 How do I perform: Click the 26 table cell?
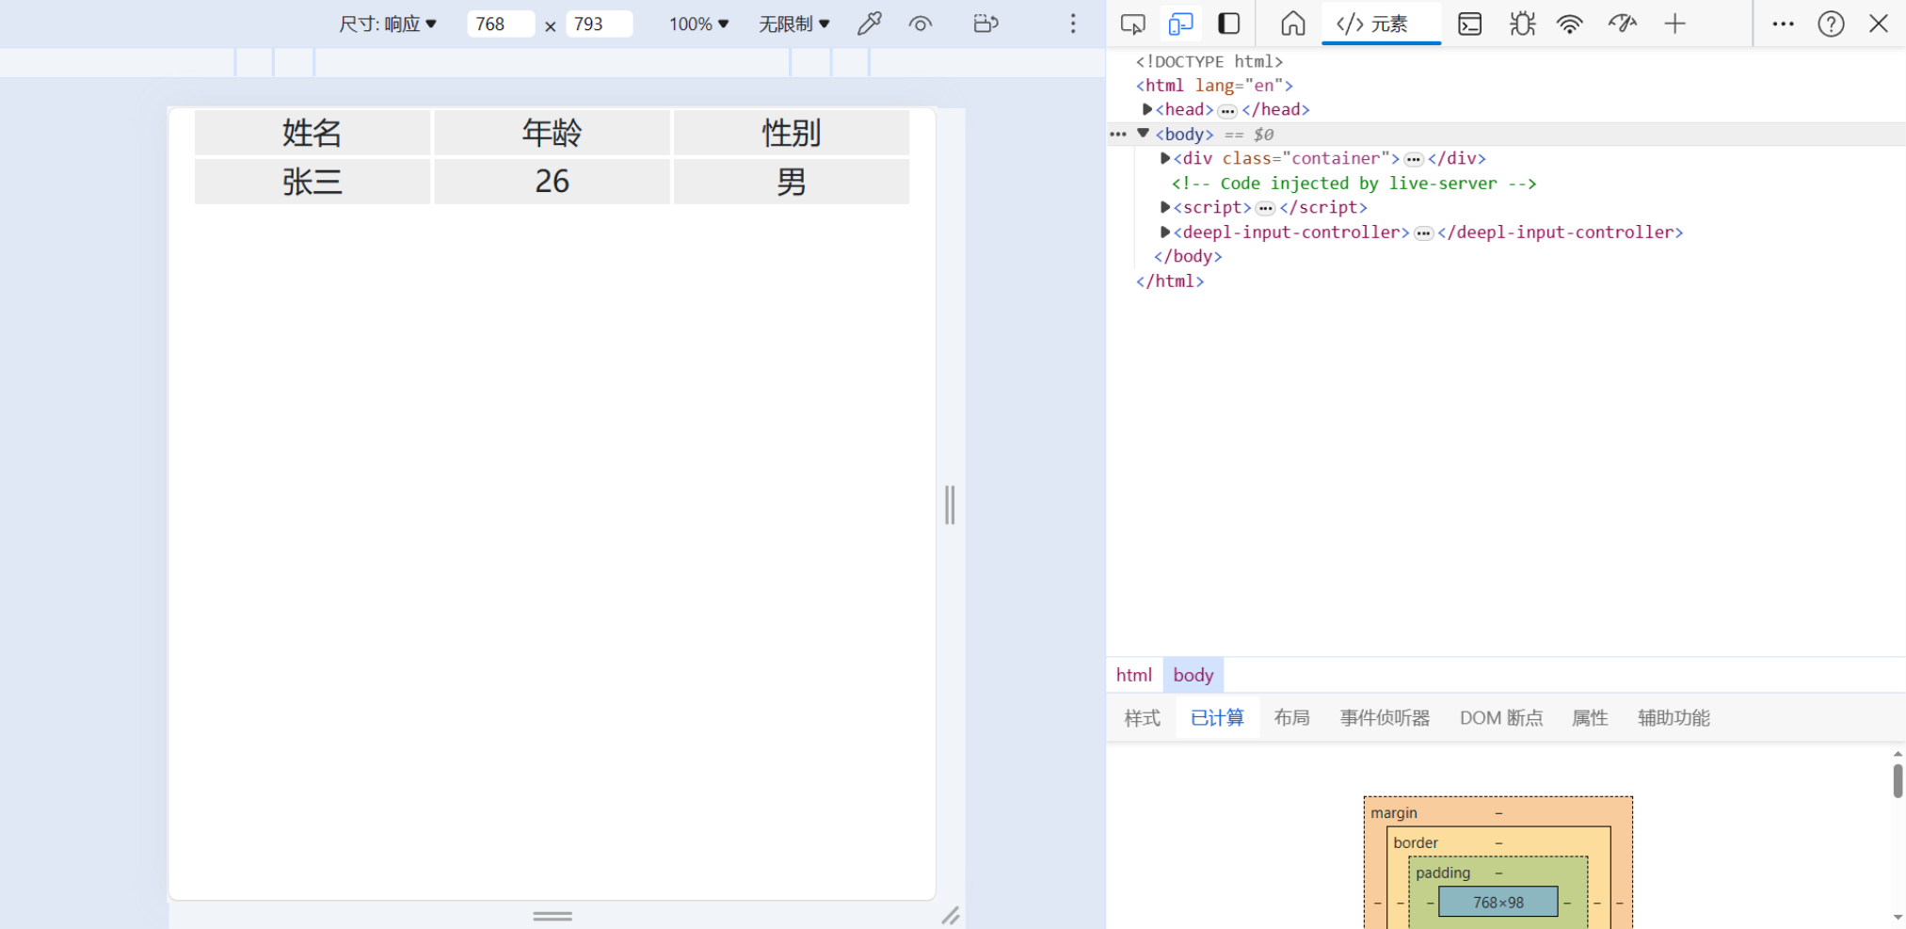[552, 181]
